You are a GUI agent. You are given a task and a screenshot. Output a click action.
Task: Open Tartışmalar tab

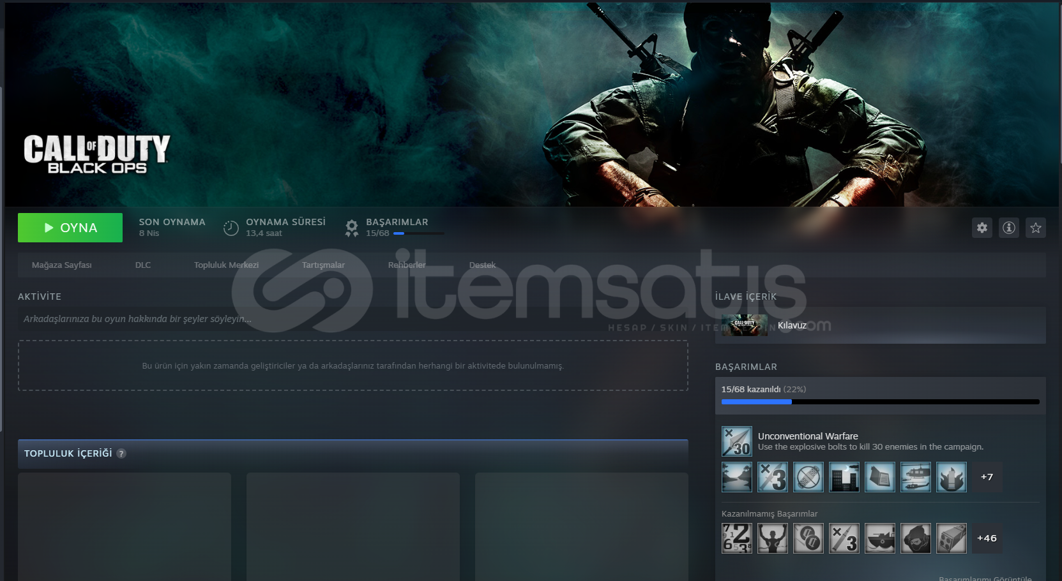tap(323, 265)
